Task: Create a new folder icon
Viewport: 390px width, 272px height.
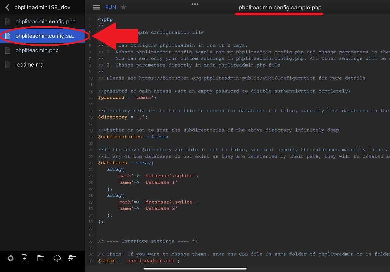Action: (x=41, y=258)
